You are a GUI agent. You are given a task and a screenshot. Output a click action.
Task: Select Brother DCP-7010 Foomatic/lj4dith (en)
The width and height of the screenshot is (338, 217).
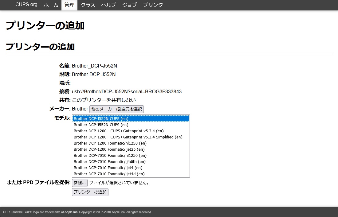coord(131,162)
